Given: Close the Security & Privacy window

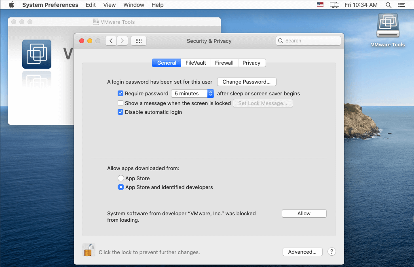Looking at the screenshot, I should [82, 41].
